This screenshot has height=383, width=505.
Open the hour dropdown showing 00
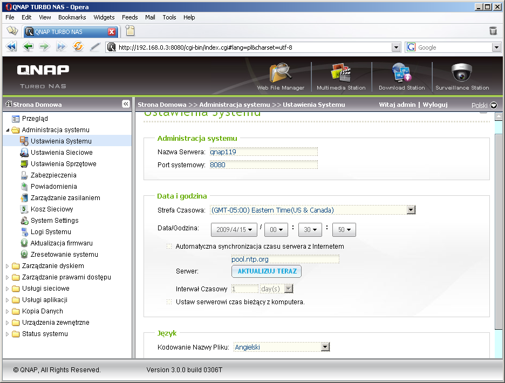(x=276, y=230)
